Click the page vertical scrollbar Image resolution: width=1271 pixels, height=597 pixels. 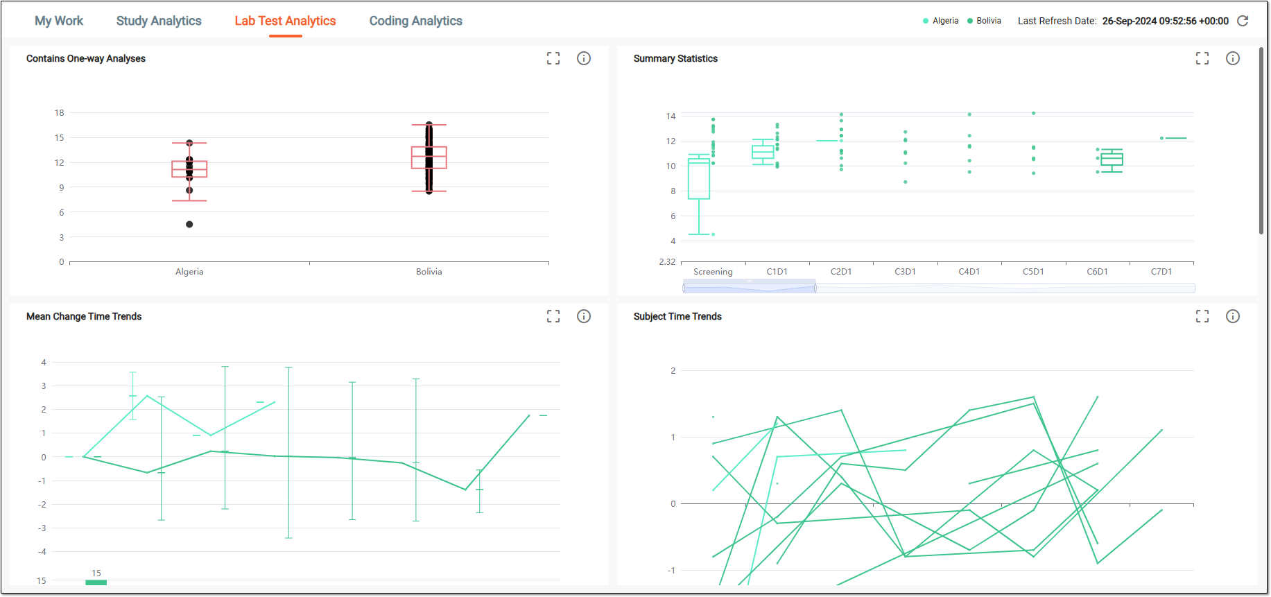pos(1261,141)
